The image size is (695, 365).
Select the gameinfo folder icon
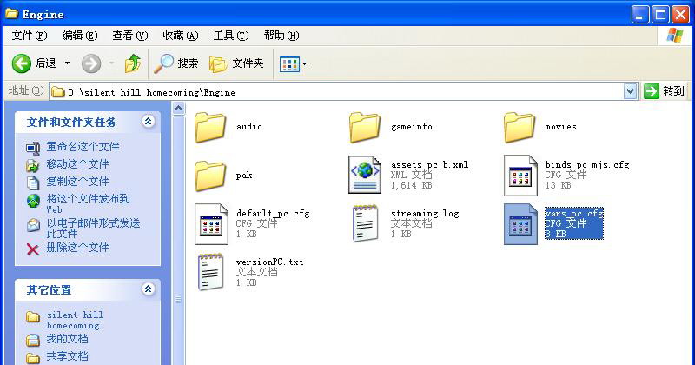click(365, 127)
